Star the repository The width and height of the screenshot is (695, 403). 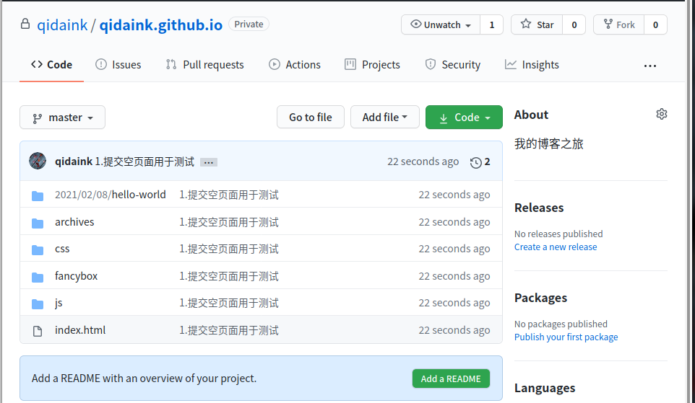[536, 25]
